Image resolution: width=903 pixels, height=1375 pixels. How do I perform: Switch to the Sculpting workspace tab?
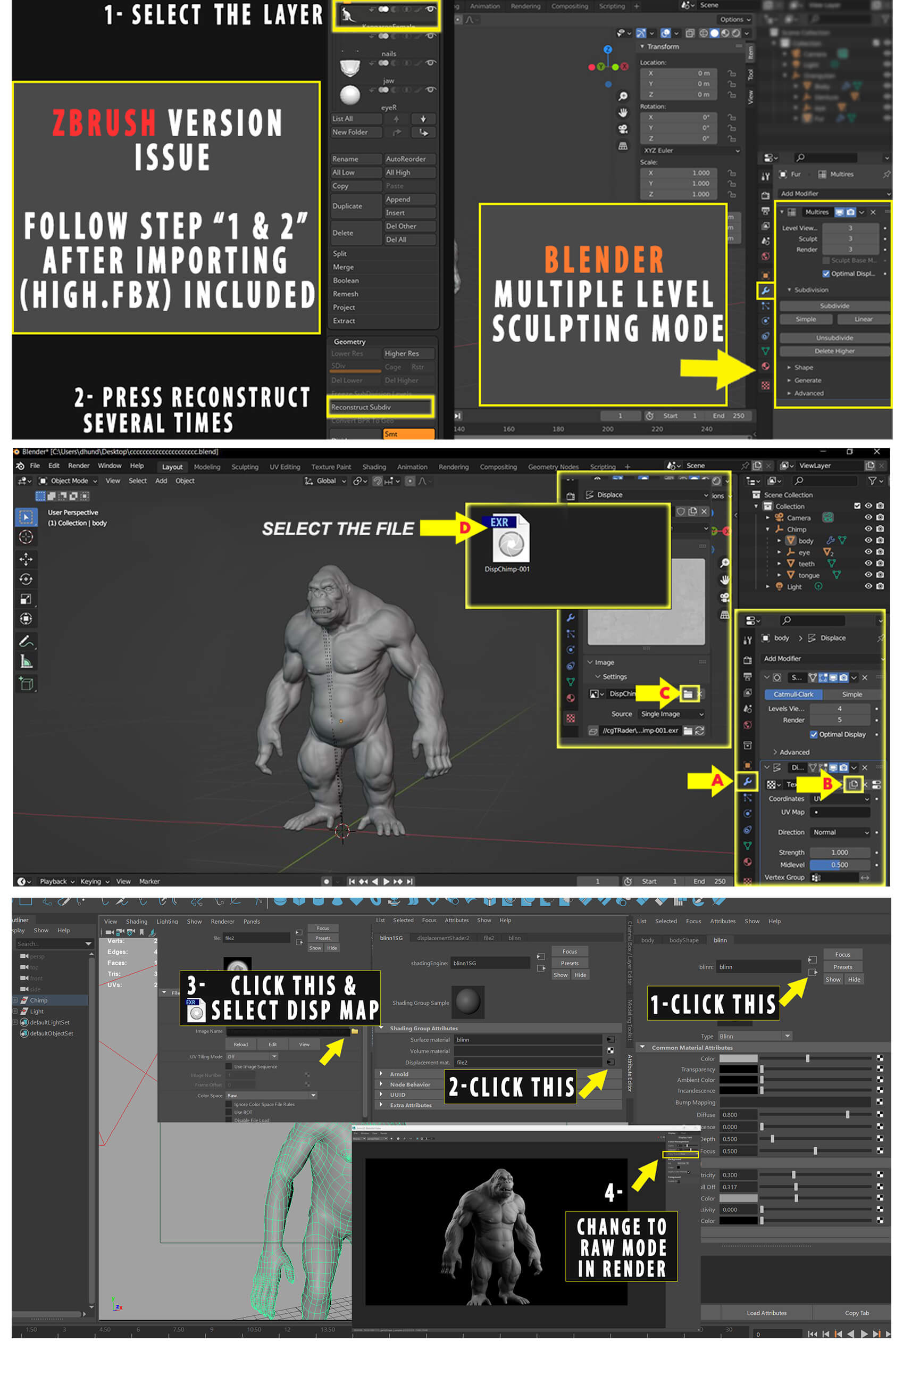[x=244, y=467]
